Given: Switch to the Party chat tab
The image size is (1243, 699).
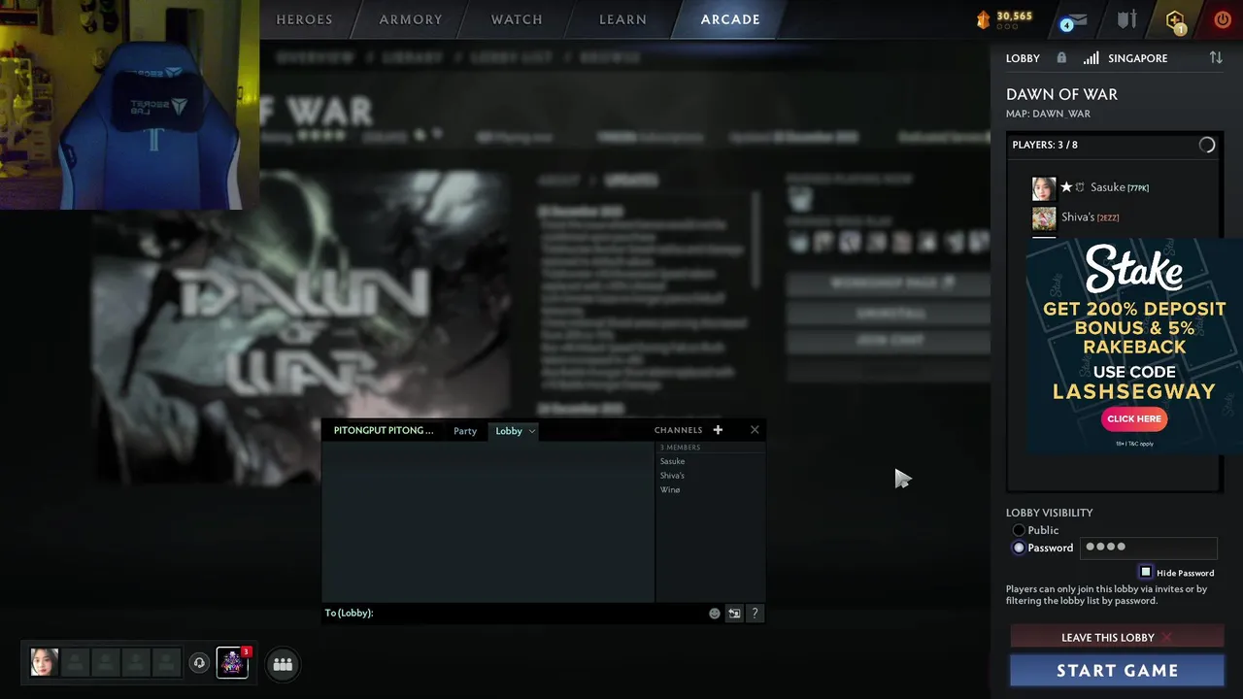Looking at the screenshot, I should click(465, 431).
